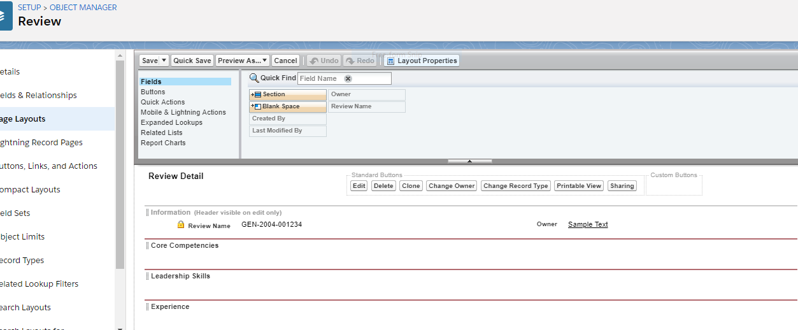This screenshot has width=798, height=330.
Task: Select Mobile & Lightning Actions category
Action: click(183, 112)
